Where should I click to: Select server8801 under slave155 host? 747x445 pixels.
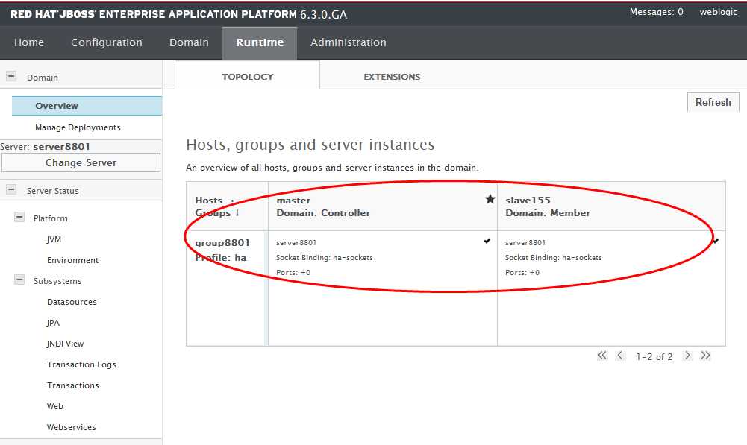525,243
